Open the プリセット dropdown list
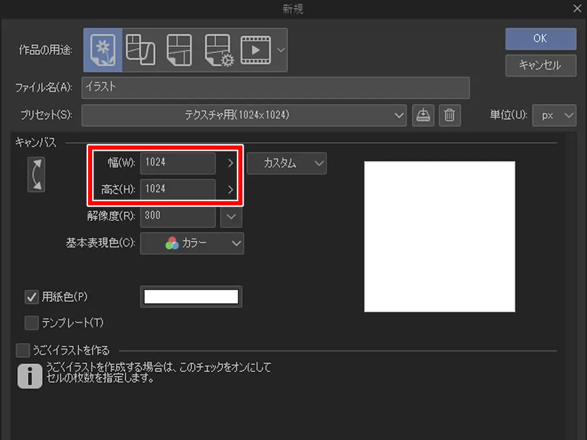The height and width of the screenshot is (440, 587). (244, 116)
